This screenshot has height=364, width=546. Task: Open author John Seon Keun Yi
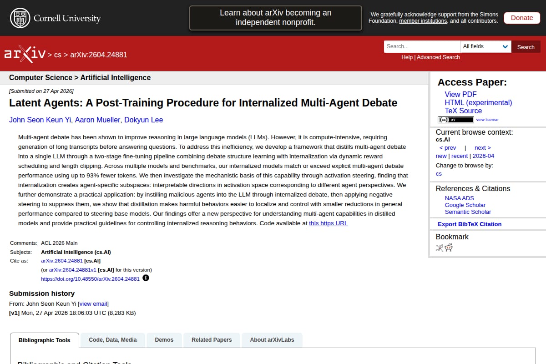click(40, 120)
